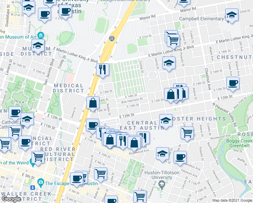Viewport: 253px width, 203px height.
Task: Open the shopping bag marker above Rosewood Ave label
Action: 134,143
